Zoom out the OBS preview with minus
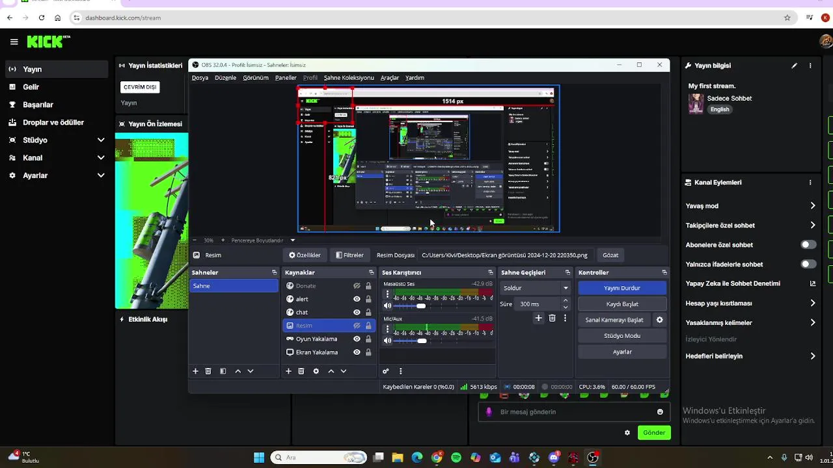 194,240
